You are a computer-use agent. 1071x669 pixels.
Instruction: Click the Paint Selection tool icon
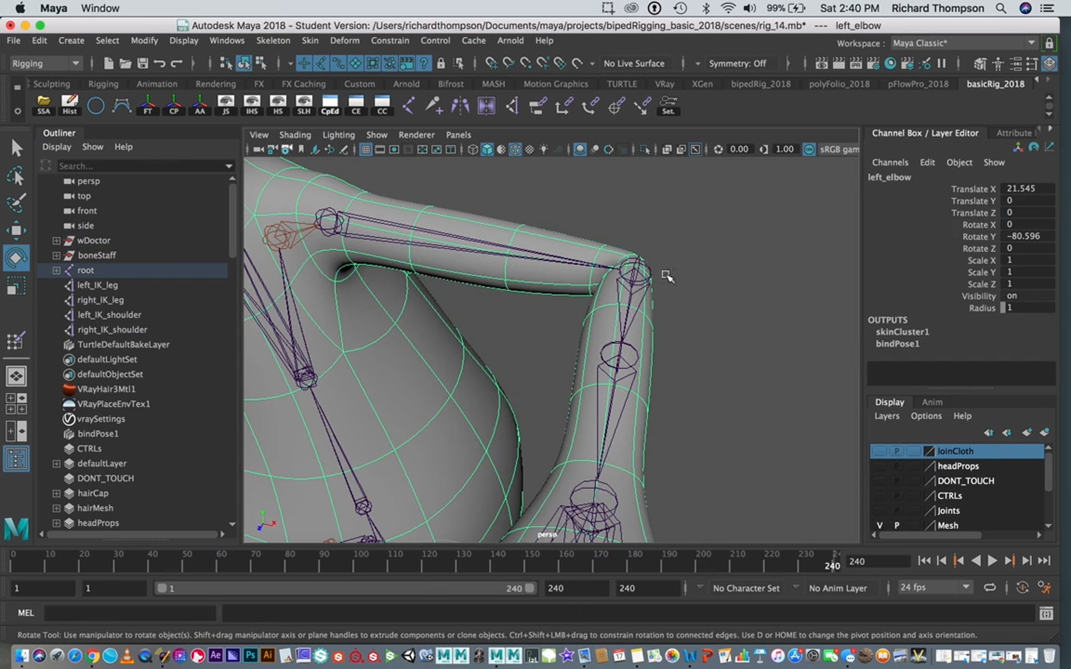pyautogui.click(x=16, y=203)
